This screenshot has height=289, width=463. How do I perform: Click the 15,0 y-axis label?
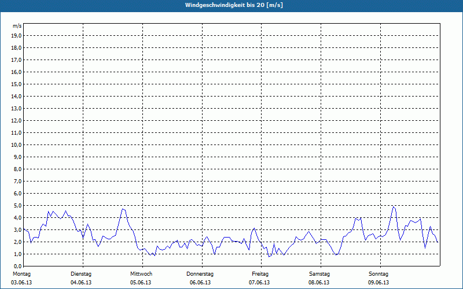pyautogui.click(x=17, y=84)
